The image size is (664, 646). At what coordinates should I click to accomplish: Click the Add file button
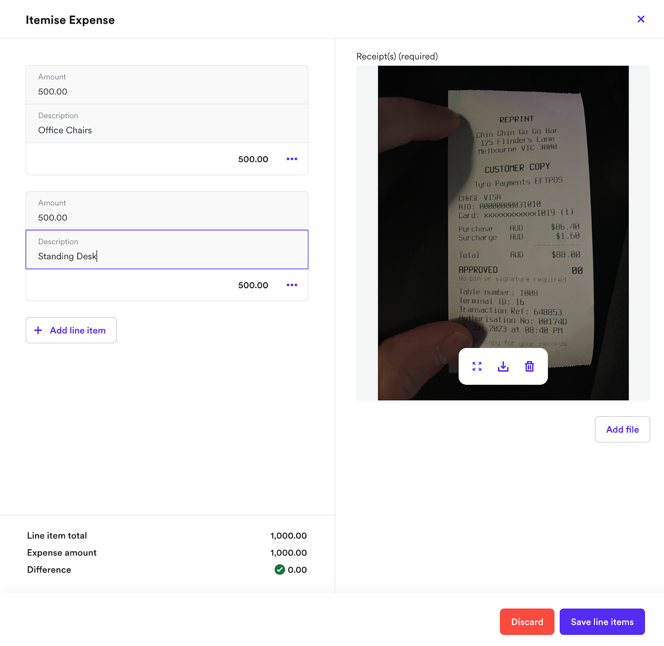coord(622,429)
